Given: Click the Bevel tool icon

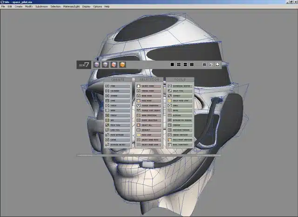Looking at the screenshot, I should pos(169,110).
